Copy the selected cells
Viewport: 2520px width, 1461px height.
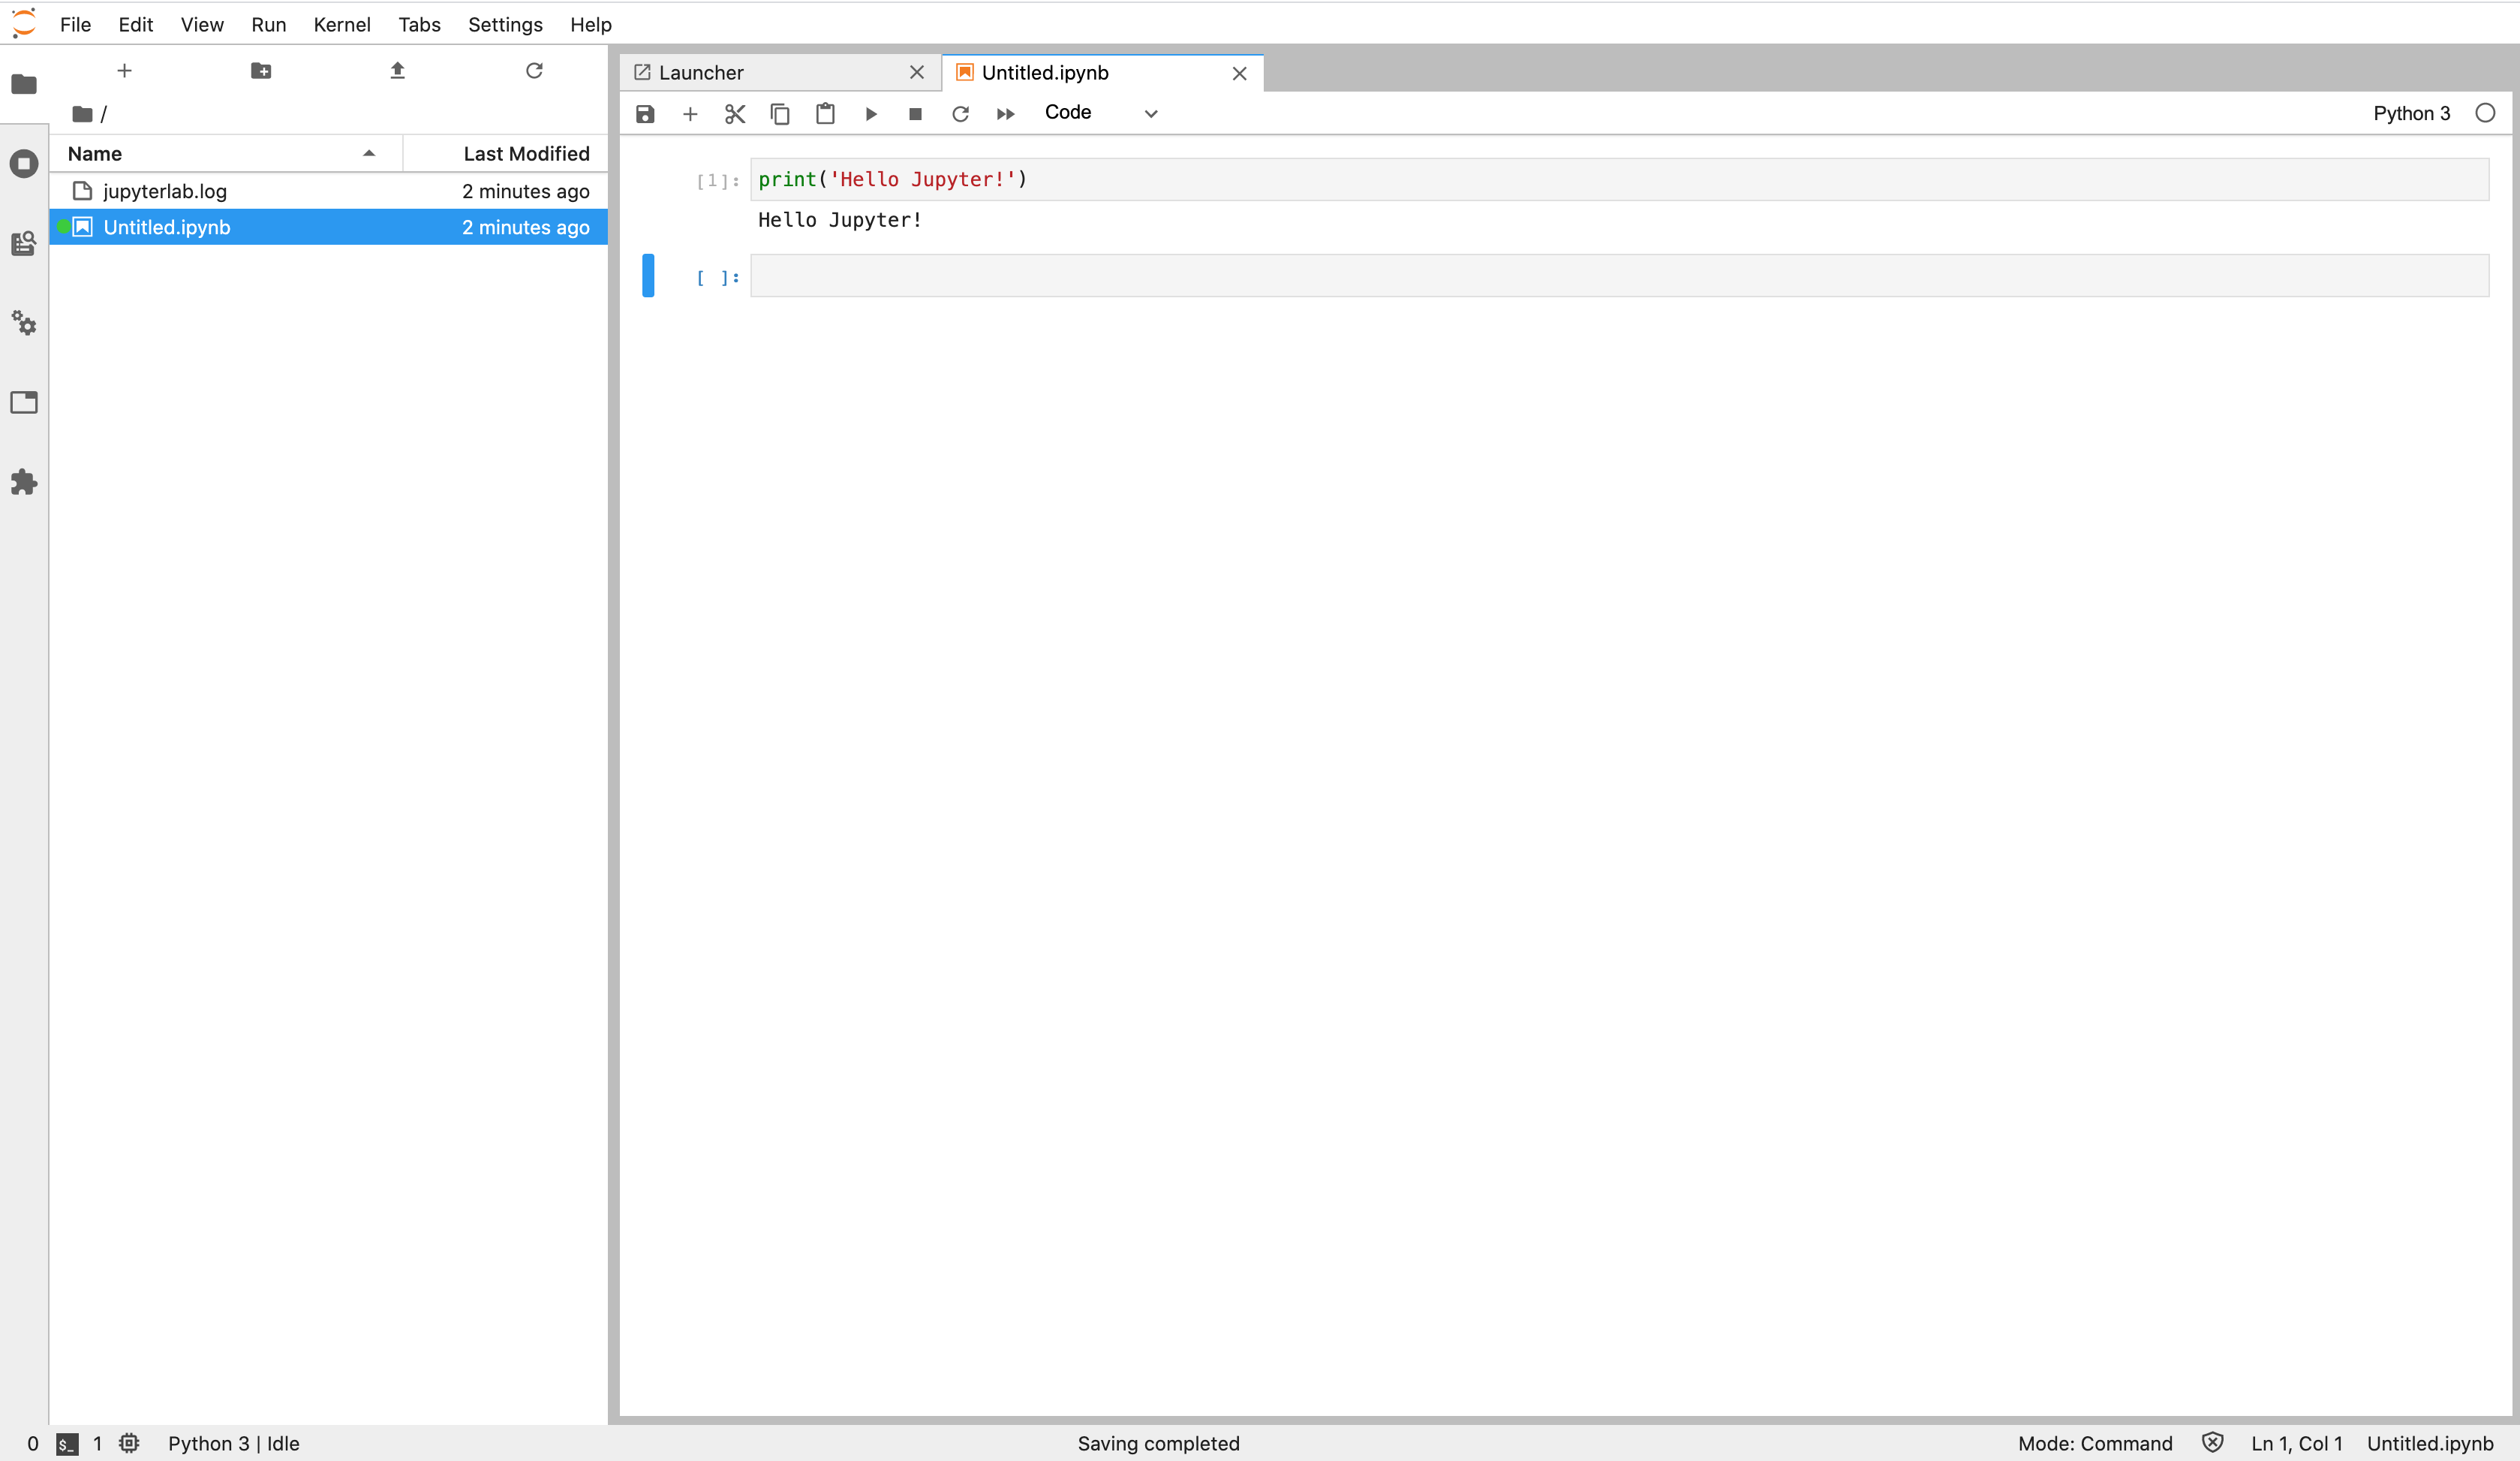point(780,114)
